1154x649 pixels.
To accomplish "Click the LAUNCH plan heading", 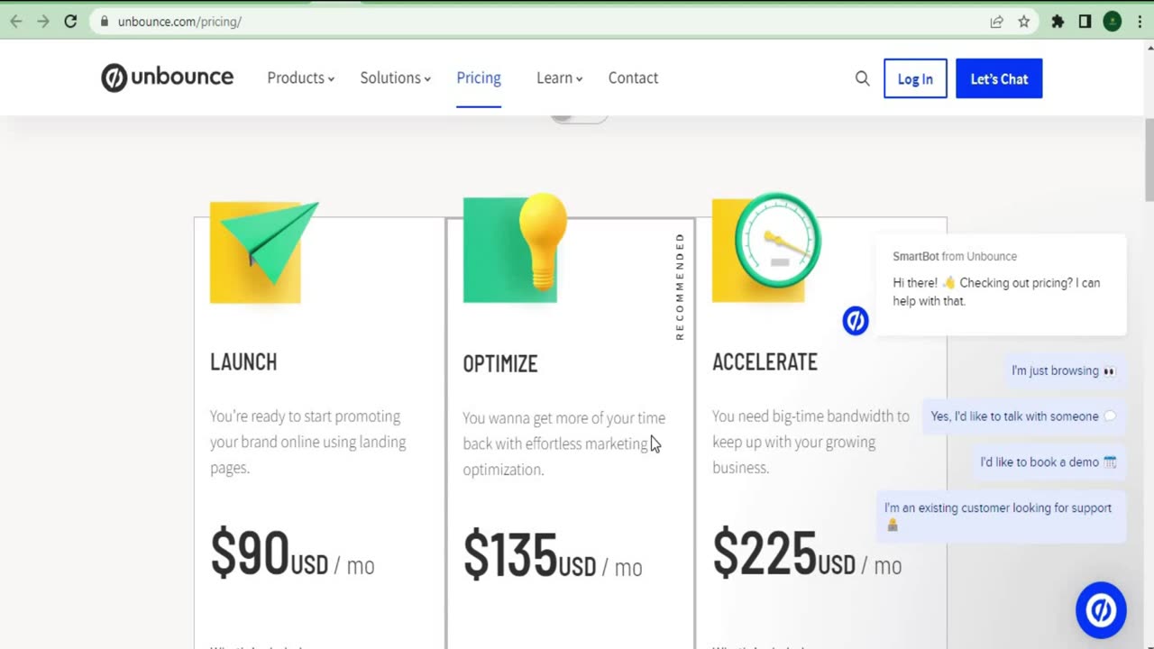I will pos(243,362).
